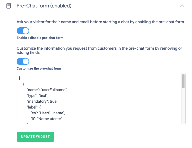
Task: Click the Pre-Chat form document icon
Action: click(9, 6)
